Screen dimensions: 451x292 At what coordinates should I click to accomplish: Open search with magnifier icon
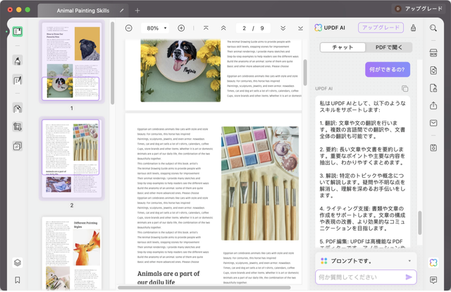(x=433, y=28)
